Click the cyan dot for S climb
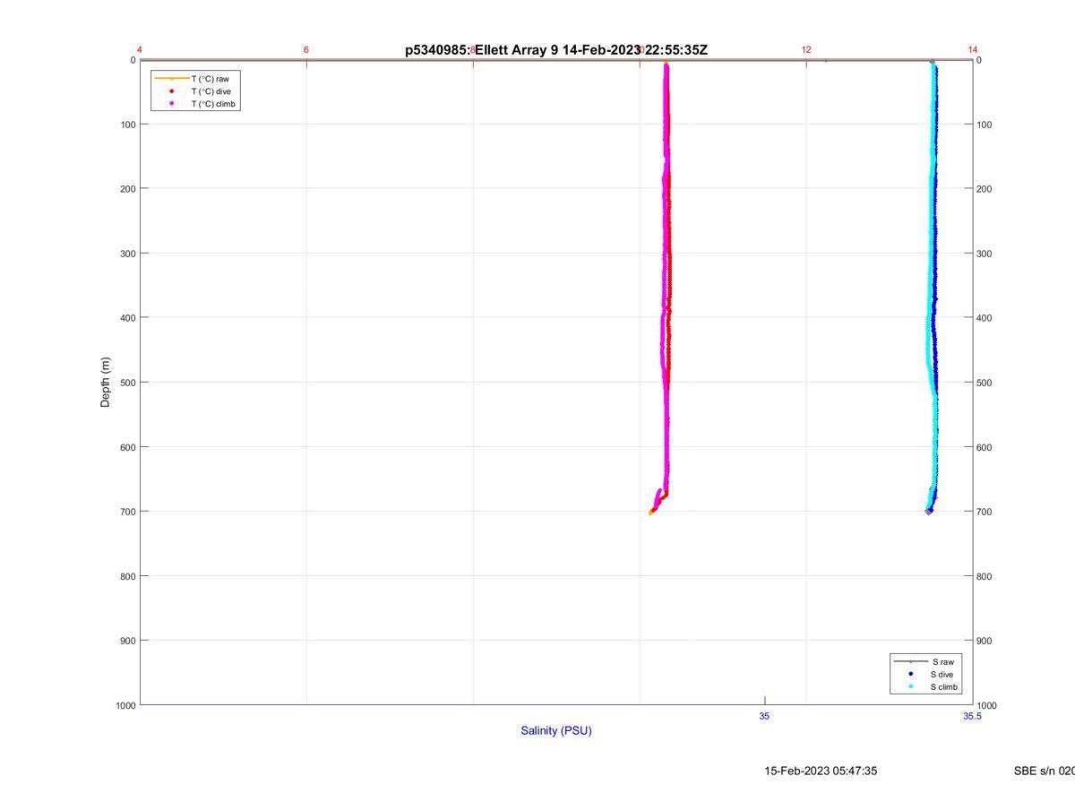The height and width of the screenshot is (793, 1075). click(x=910, y=687)
